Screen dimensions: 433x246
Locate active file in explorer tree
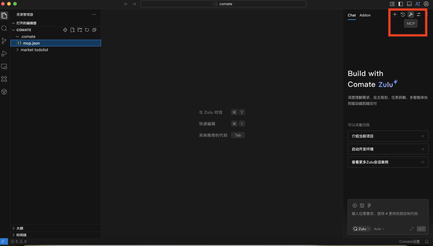point(65,30)
